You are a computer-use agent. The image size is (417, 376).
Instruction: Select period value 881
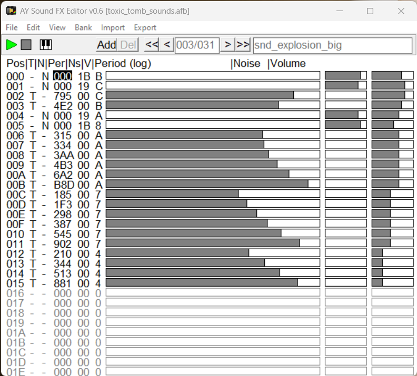tap(63, 283)
